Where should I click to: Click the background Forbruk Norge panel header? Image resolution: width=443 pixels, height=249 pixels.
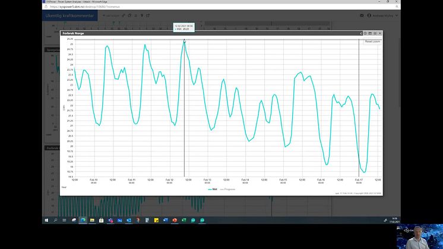(52, 147)
